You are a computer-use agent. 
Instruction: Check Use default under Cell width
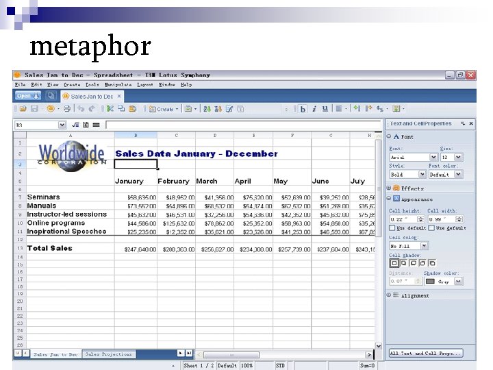431,227
